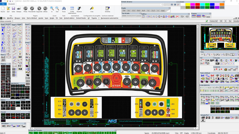Zoom In with the magnifier icon
239x134 pixels.
tap(52, 9)
